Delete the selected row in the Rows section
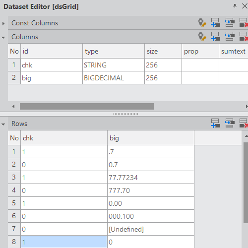The width and height of the screenshot is (248, 248). 244,124
